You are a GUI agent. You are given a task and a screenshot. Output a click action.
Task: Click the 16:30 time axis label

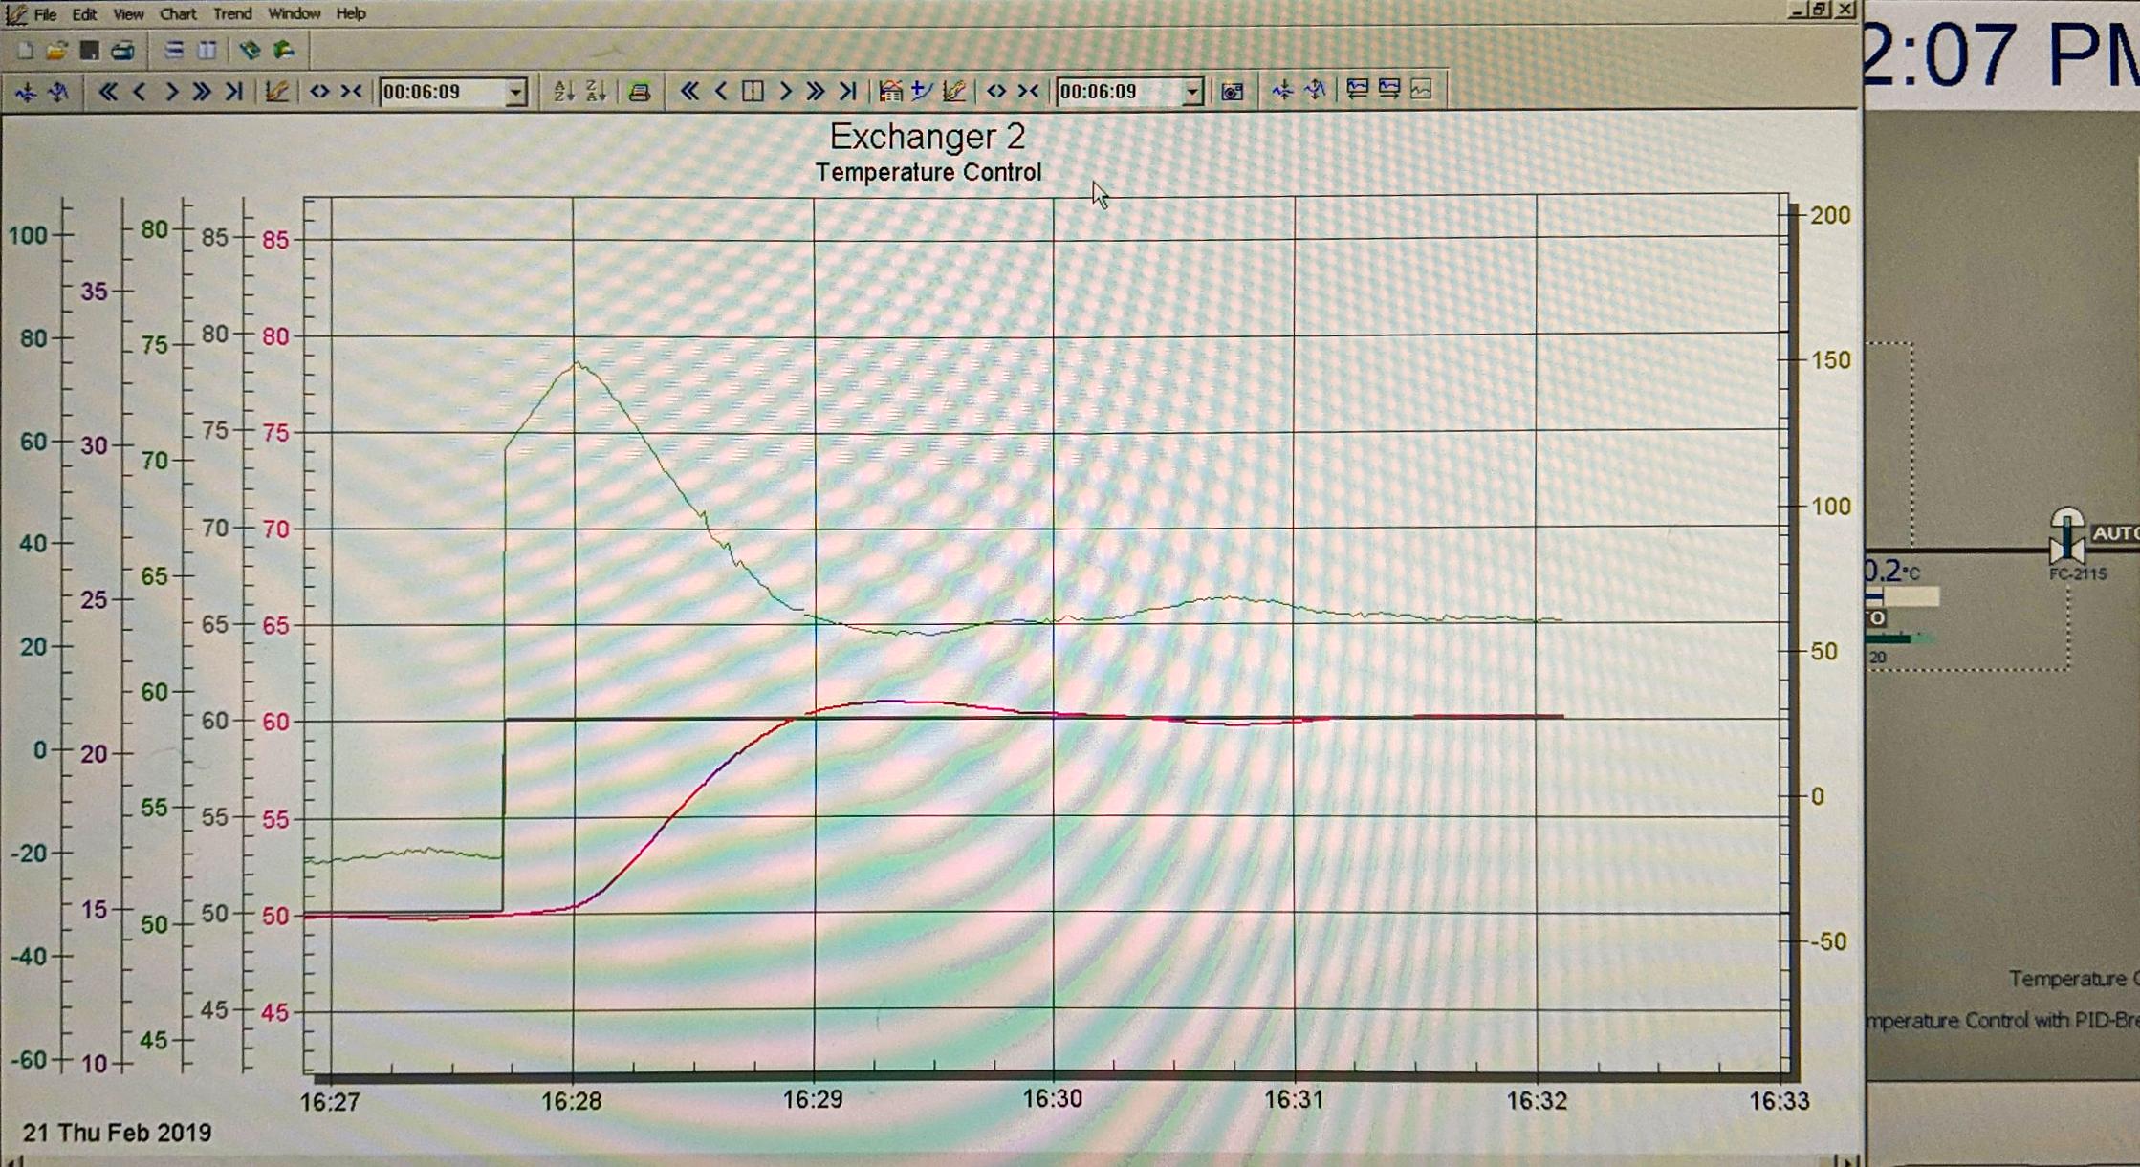tap(1053, 1099)
